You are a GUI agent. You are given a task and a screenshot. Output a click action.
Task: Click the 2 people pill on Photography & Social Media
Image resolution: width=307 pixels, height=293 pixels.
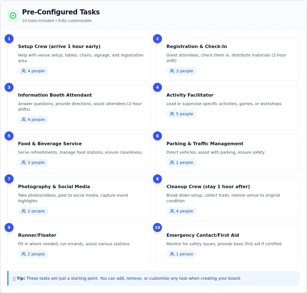[x=33, y=211]
